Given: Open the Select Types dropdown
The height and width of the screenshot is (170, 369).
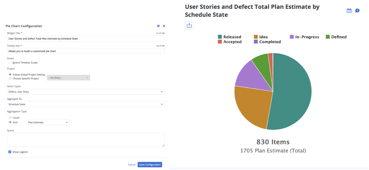Looking at the screenshot, I should tap(86, 92).
